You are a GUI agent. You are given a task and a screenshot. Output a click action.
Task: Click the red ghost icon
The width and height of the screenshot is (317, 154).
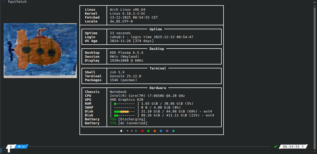(142, 131)
